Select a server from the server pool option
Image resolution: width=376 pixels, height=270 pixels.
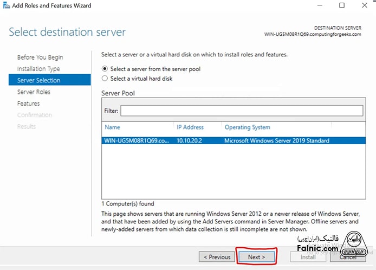(x=105, y=69)
